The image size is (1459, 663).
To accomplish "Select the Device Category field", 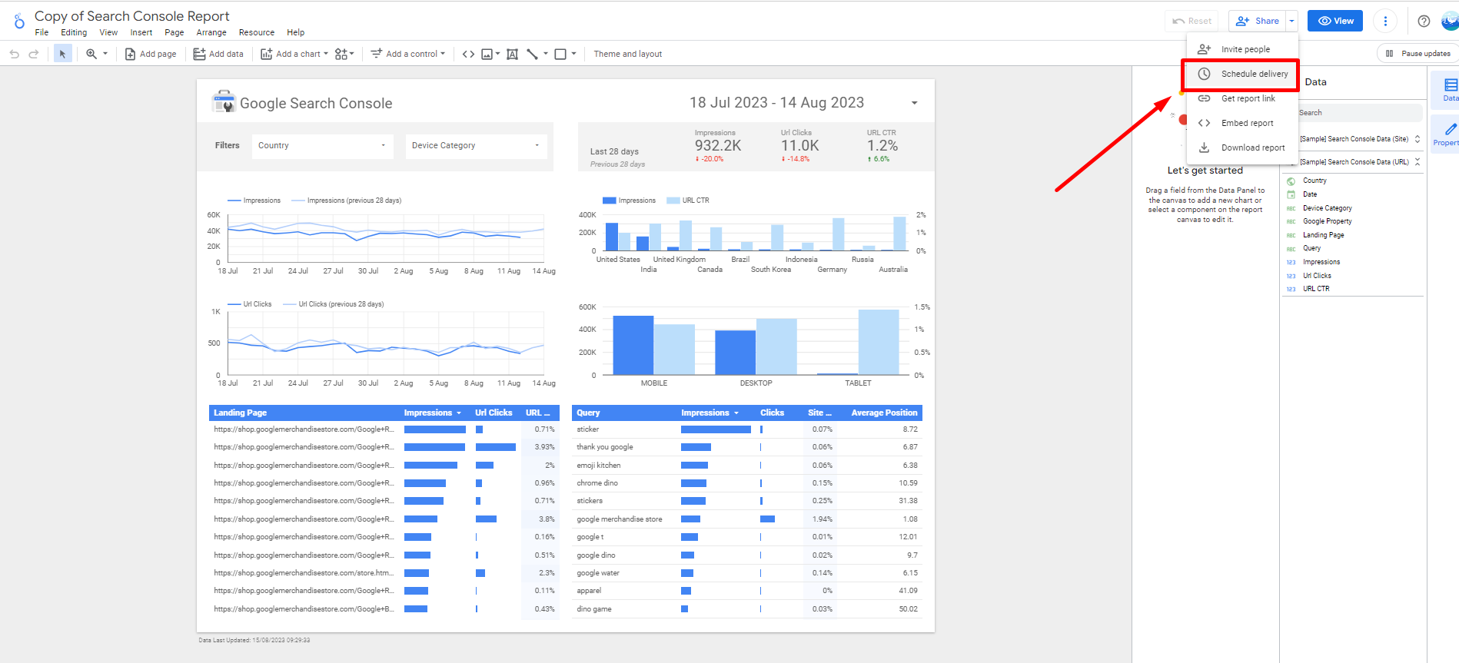I will tap(1327, 208).
